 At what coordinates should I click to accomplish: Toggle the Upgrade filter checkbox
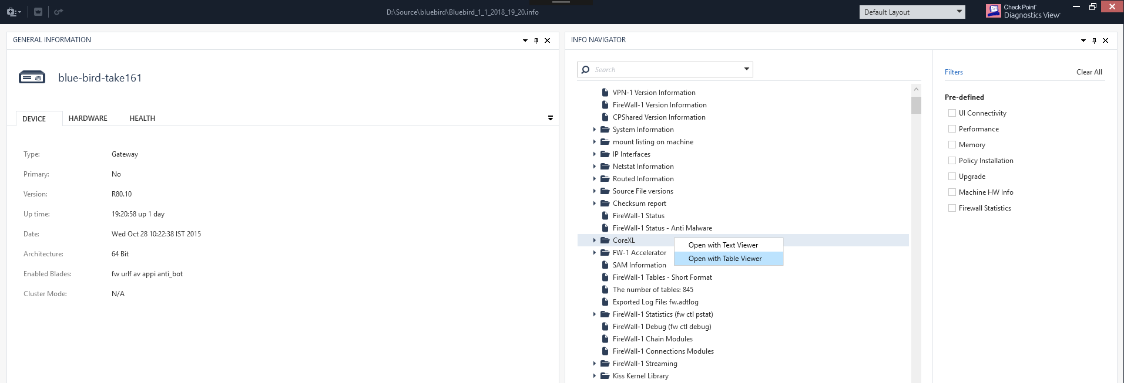pos(952,177)
